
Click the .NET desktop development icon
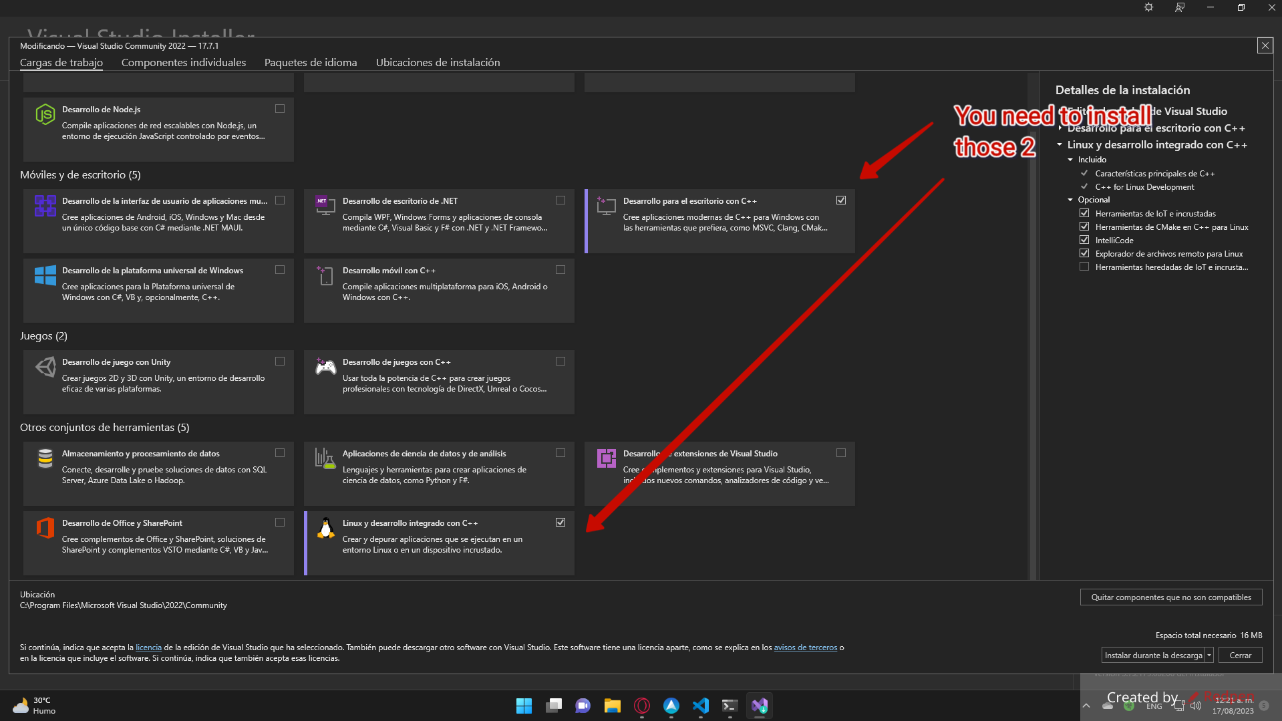[325, 206]
